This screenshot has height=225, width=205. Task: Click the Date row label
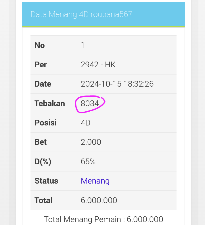coord(43,84)
